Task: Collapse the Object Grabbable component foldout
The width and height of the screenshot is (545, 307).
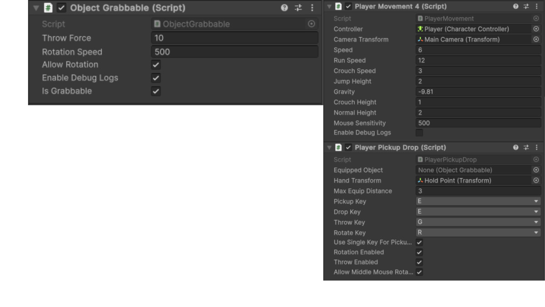Action: tap(36, 8)
